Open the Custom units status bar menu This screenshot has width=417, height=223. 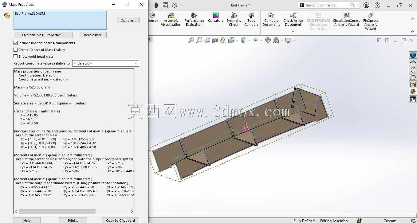[393, 221]
